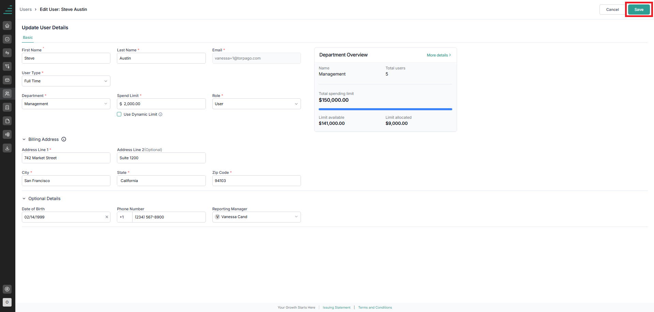Collapse the Billing Address section

(x=24, y=139)
